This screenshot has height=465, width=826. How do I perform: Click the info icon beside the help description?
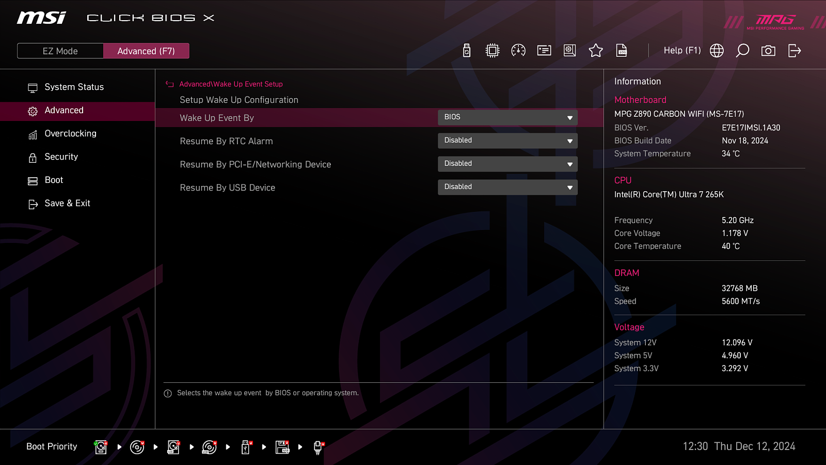tap(168, 394)
